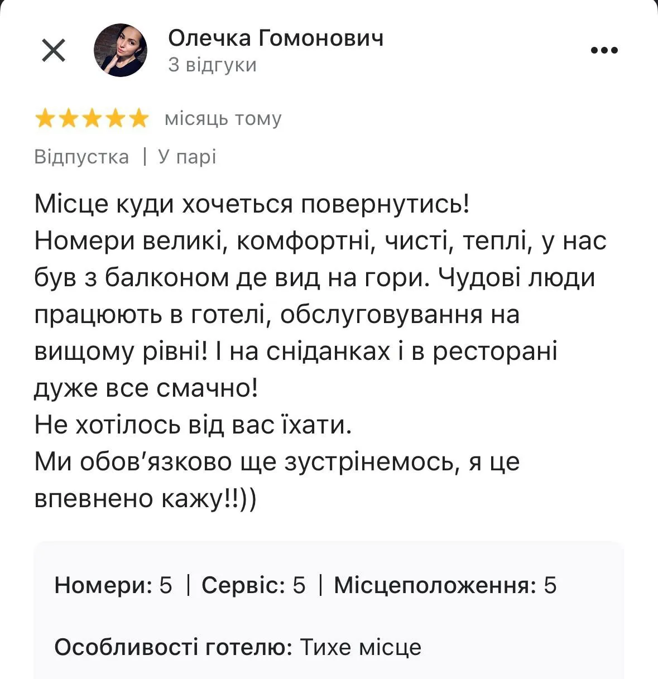Open Олечка Гомонович's profile name
Screen dimensions: 658x679
point(276,38)
